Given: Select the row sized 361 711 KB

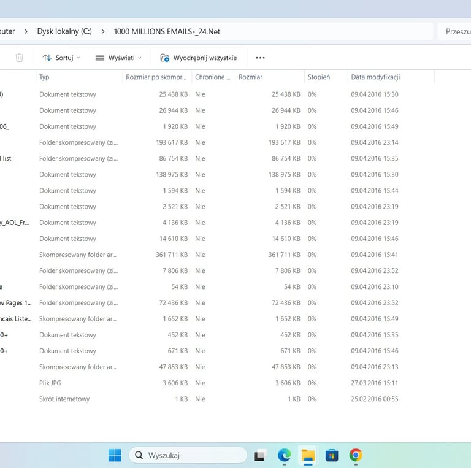Looking at the screenshot, I should pos(217,255).
